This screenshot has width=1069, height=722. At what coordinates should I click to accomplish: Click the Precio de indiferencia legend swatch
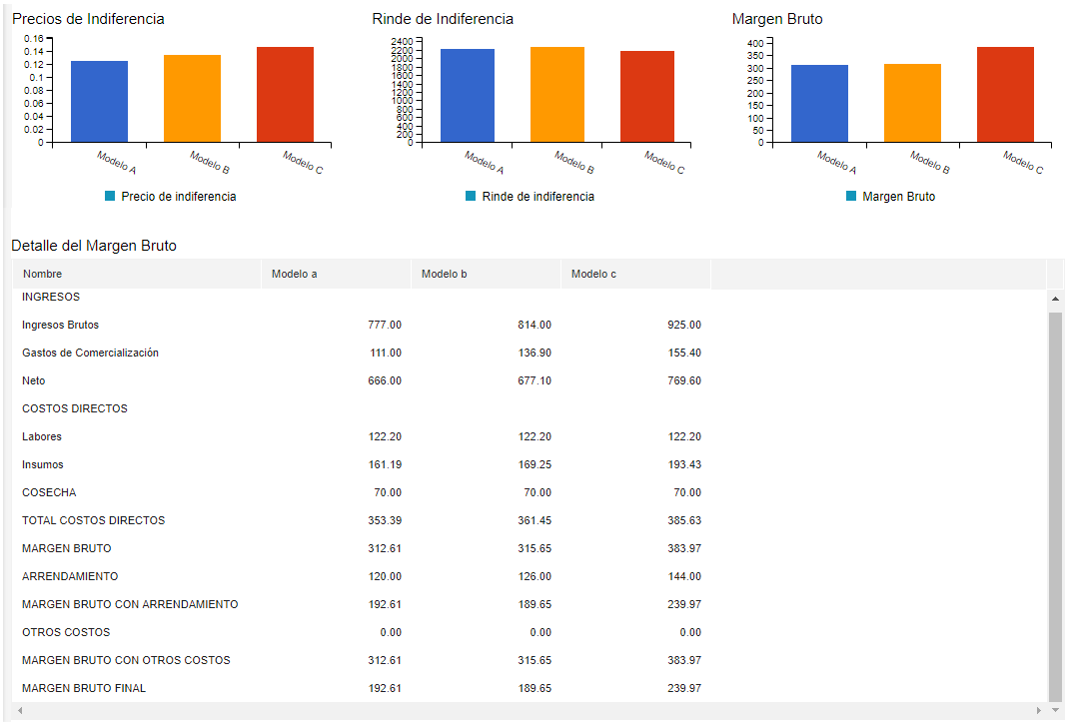click(110, 197)
